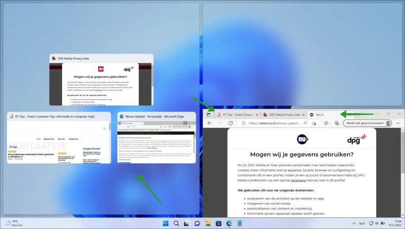Open Read aloud in address bar
405x229 pixels.
[x=306, y=123]
